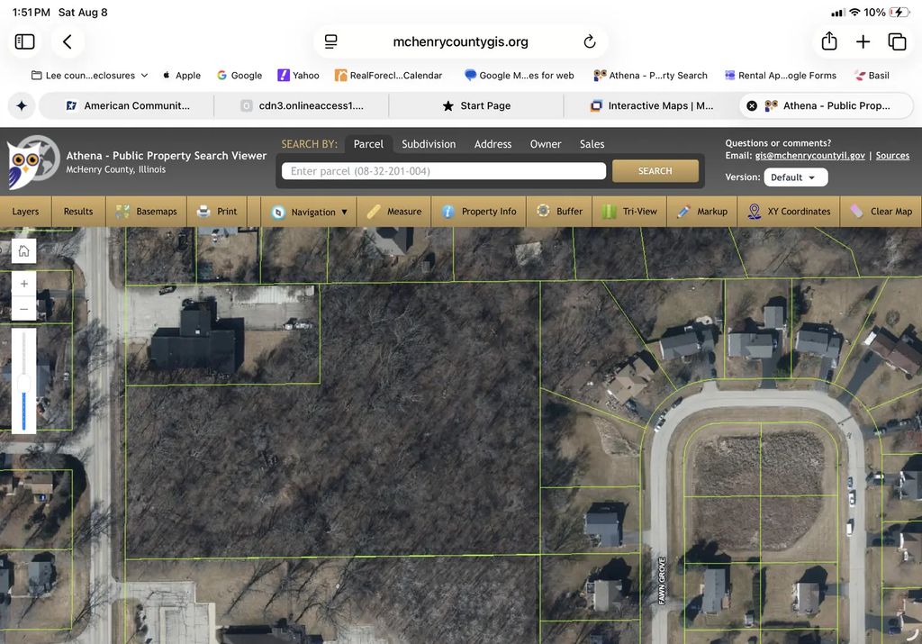922x644 pixels.
Task: Switch to Sales search
Action: pos(592,144)
